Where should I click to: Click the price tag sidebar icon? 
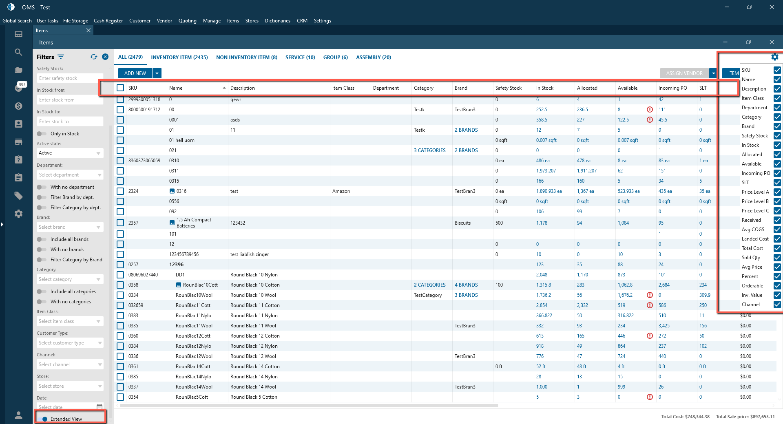pos(18,196)
